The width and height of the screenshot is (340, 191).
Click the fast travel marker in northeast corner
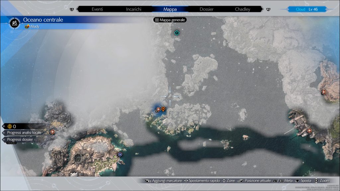(x=324, y=92)
